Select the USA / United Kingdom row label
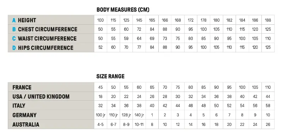Image resolution: width=282 pixels, height=140 pixels. [41, 97]
